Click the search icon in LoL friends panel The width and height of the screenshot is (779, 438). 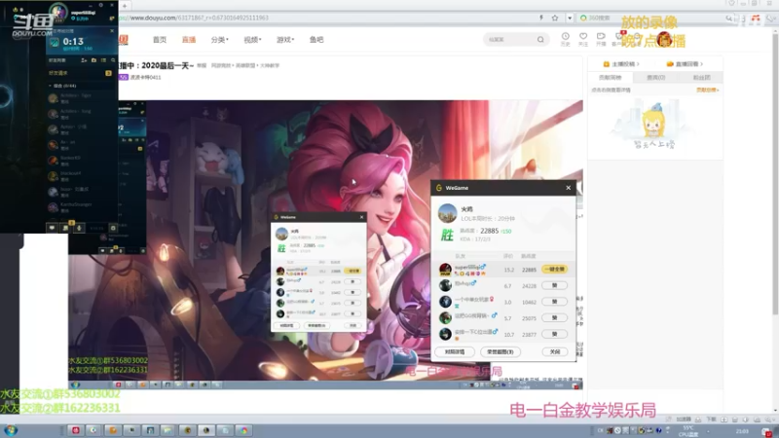point(113,60)
